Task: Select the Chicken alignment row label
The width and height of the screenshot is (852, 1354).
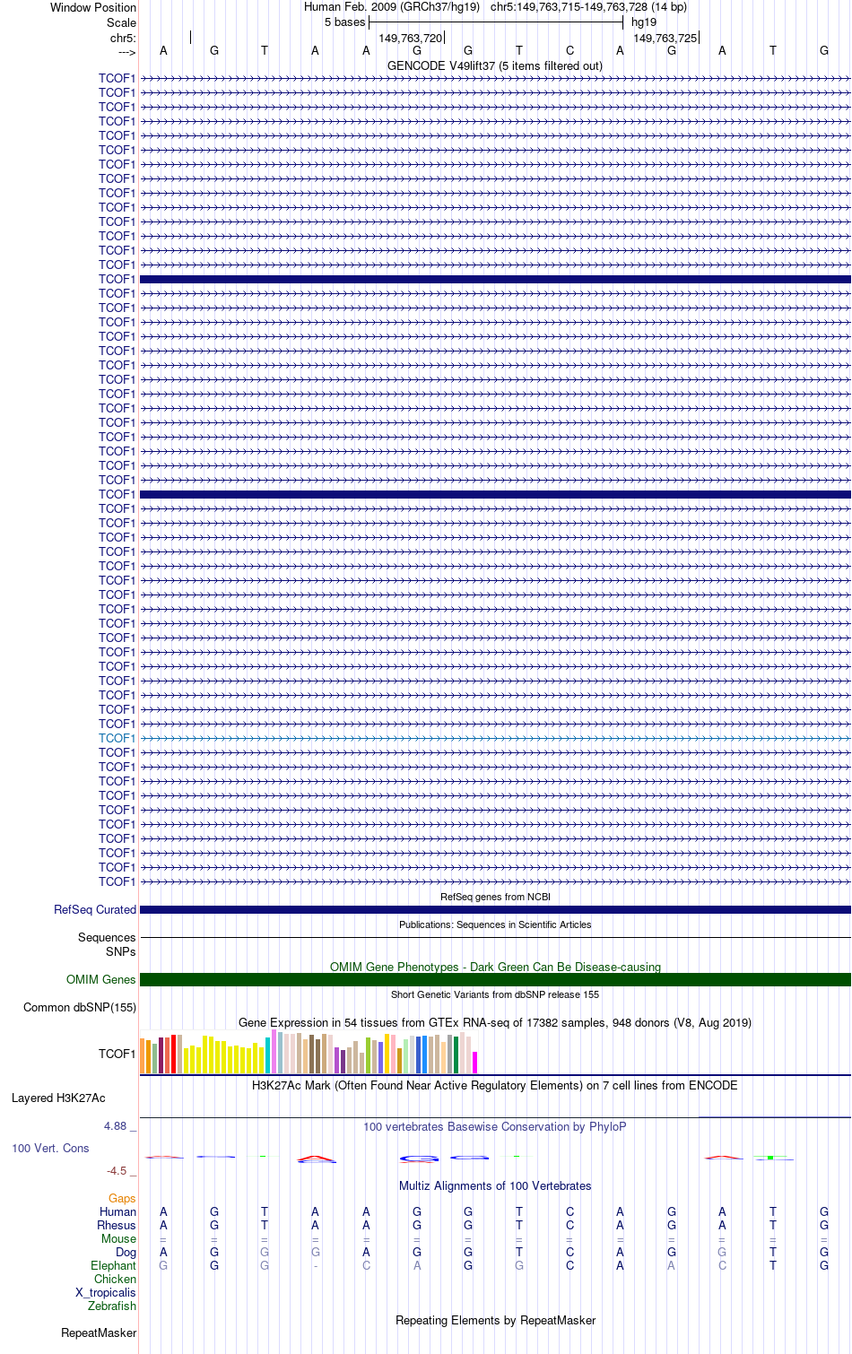Action: (115, 1279)
